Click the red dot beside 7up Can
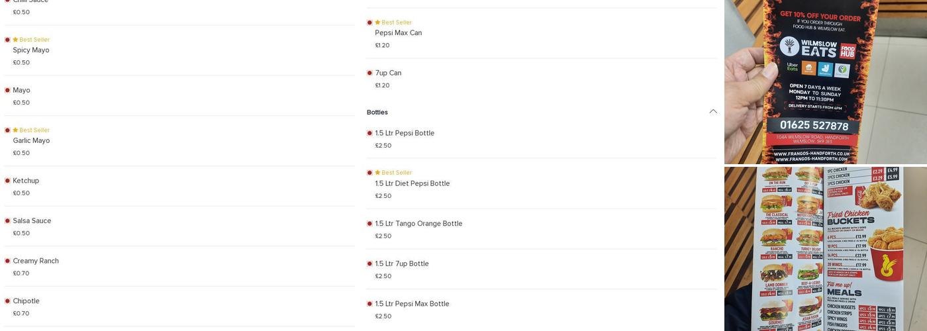 pyautogui.click(x=369, y=73)
